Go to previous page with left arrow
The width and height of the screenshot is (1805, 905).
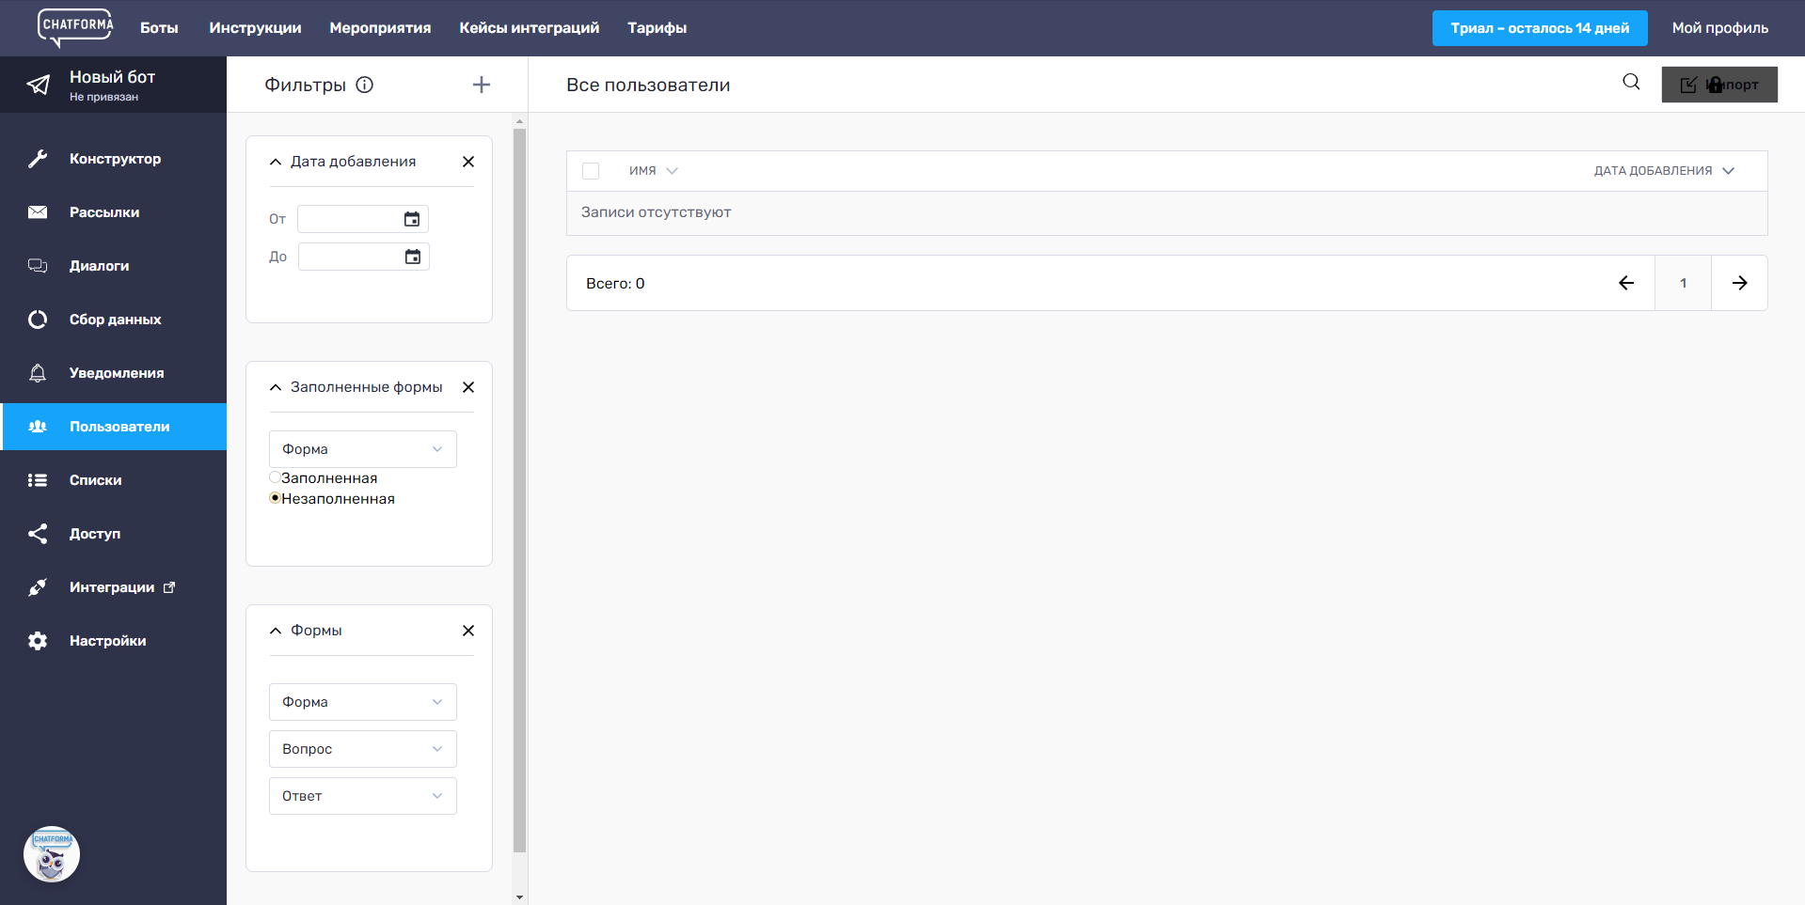click(x=1626, y=283)
